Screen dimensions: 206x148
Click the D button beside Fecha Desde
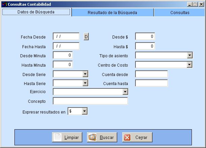coord(86,36)
